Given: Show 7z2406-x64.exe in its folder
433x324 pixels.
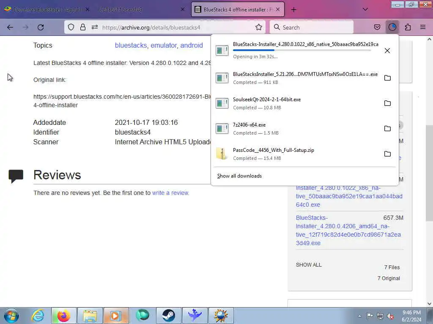Looking at the screenshot, I should [x=387, y=129].
